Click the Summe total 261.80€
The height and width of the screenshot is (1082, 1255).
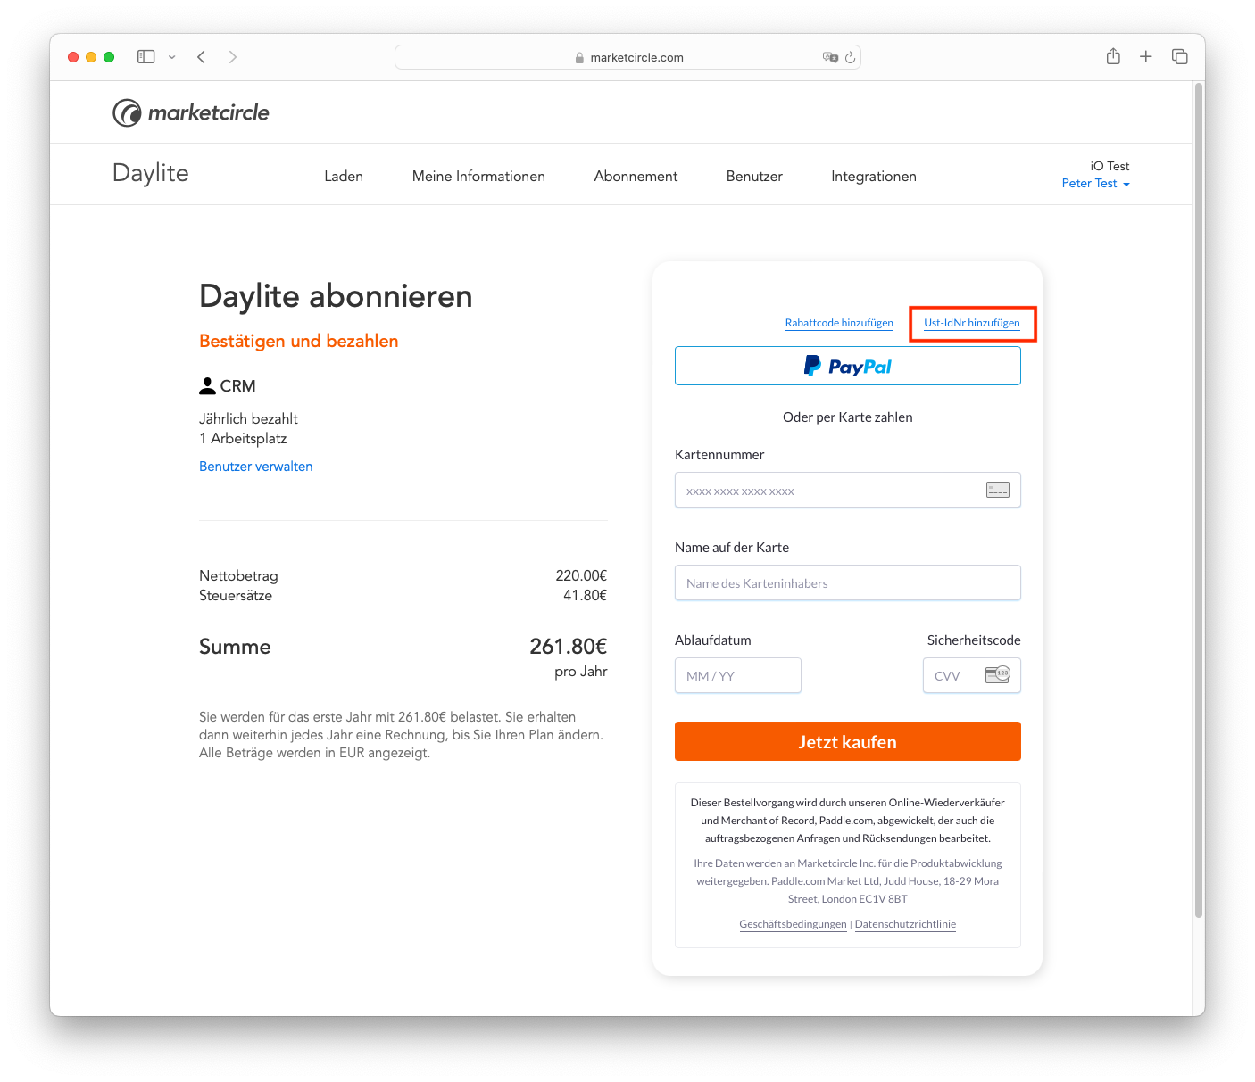pyautogui.click(x=569, y=646)
